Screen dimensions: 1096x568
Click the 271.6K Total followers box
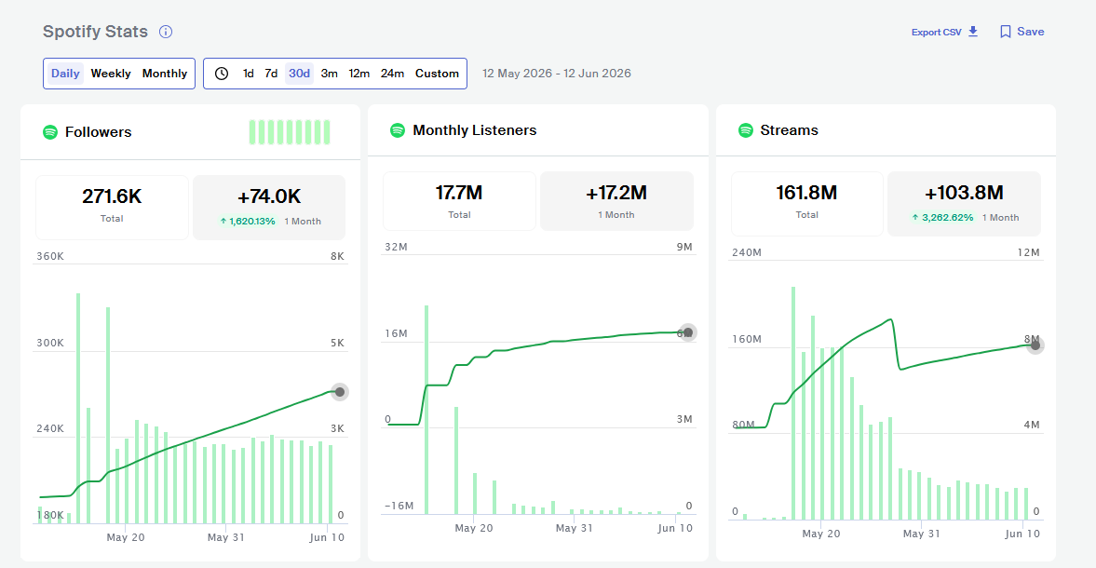(x=112, y=208)
